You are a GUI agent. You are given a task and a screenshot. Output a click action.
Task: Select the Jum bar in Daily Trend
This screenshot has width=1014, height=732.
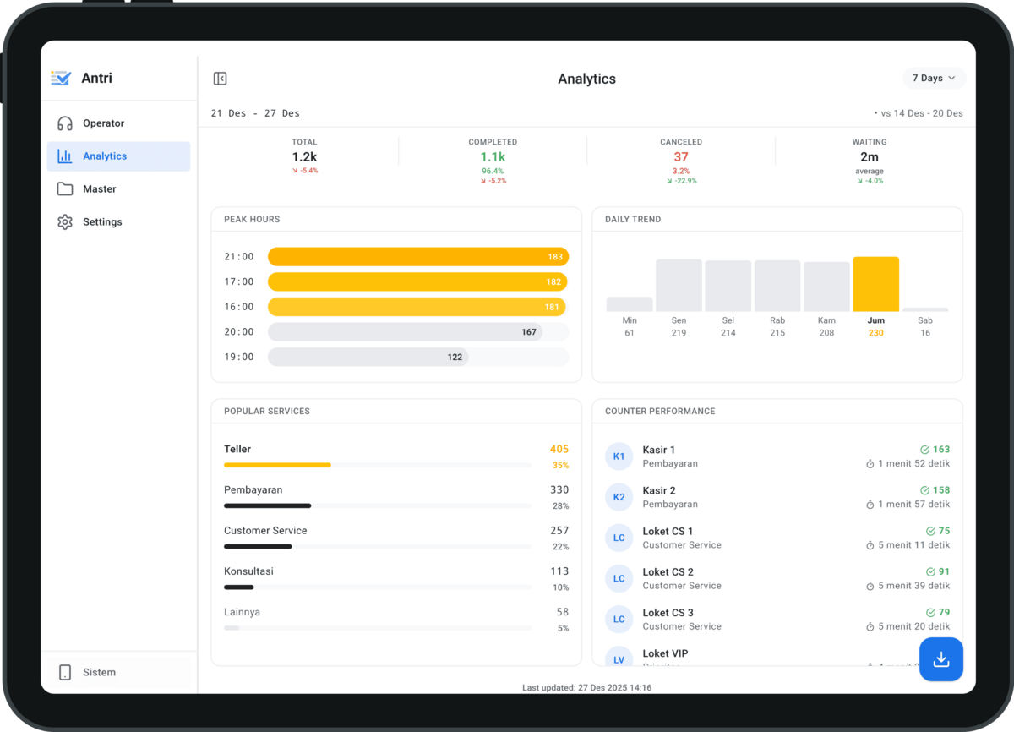click(875, 284)
